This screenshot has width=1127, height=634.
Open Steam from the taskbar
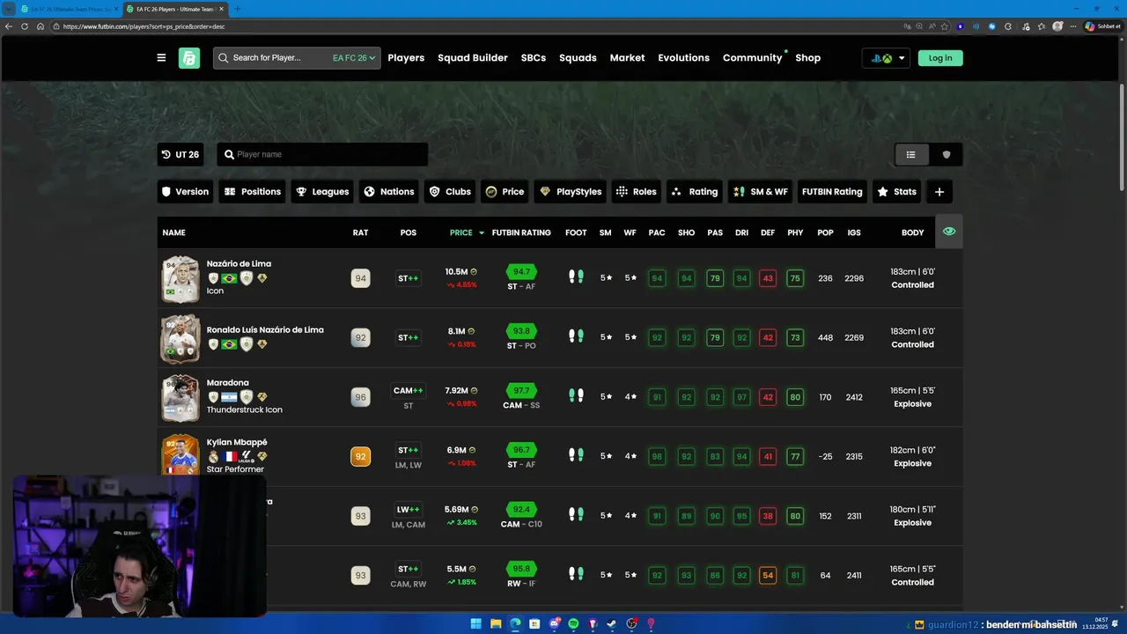click(x=612, y=623)
